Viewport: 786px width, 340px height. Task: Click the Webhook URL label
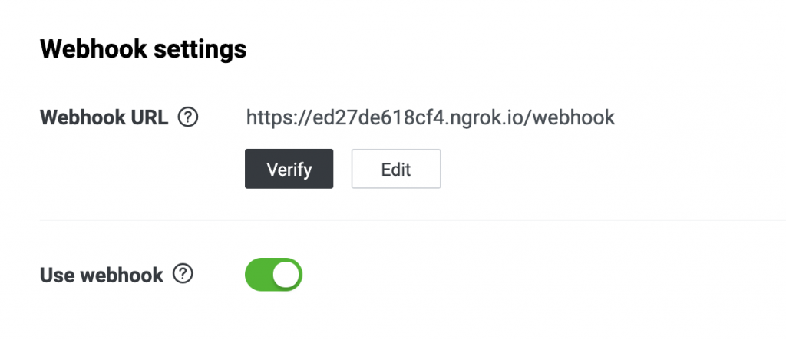pyautogui.click(x=104, y=118)
